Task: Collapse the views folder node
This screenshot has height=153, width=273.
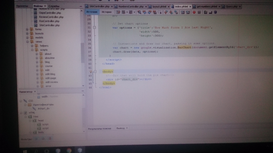Action: (27, 42)
